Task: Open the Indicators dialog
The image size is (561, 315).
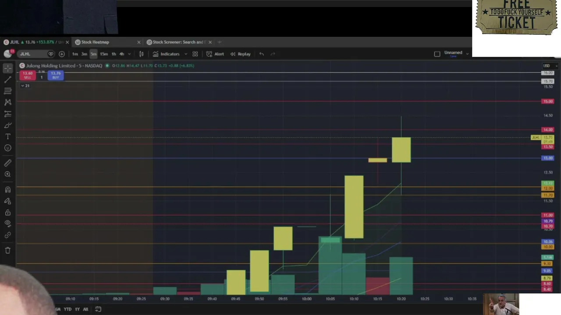Action: pos(166,54)
